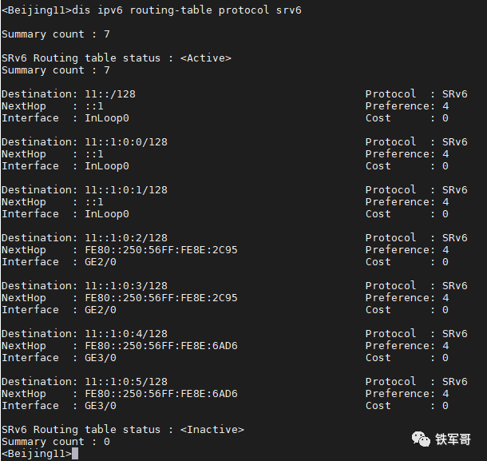Click the first FE80::250:56FF:FE8E:2C95 next hop
This screenshot has width=487, height=461.
161,250
